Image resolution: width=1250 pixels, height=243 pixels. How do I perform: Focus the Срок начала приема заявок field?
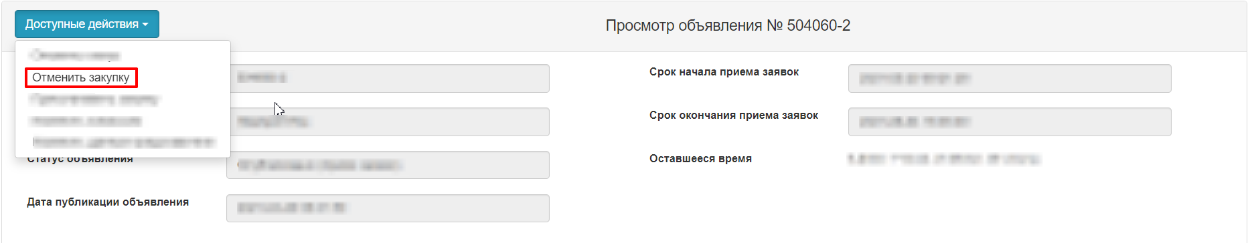click(x=1010, y=79)
